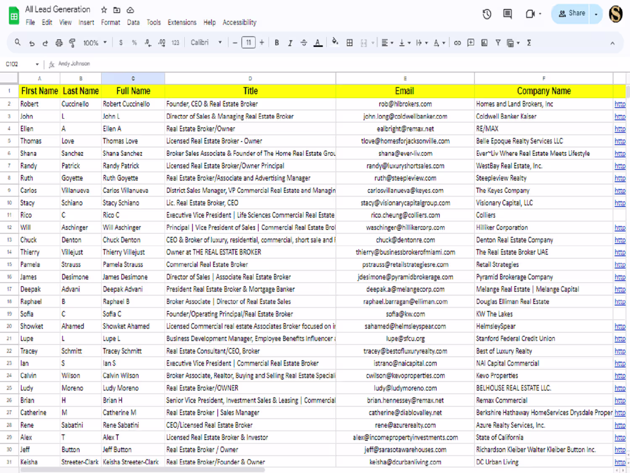Screen dimensions: 630x473
Task: Click the Share button
Action: [x=571, y=14]
